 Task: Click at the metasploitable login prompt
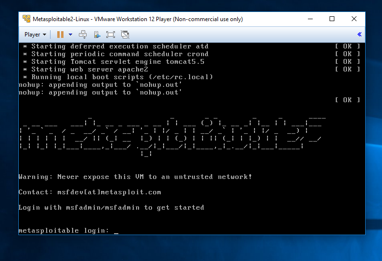point(68,230)
